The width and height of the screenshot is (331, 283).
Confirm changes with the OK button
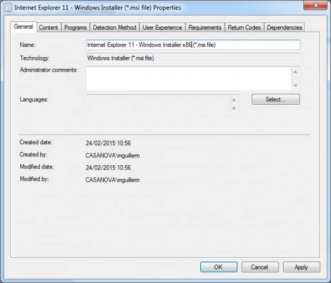pyautogui.click(x=218, y=266)
